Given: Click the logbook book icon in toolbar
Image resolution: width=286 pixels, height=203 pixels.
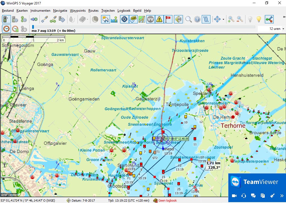Looking at the screenshot, I should click(x=83, y=19).
